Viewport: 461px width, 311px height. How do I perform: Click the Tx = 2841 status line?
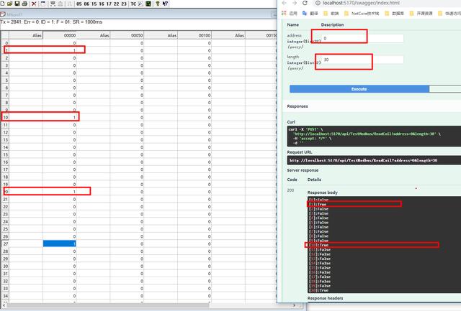click(51, 22)
